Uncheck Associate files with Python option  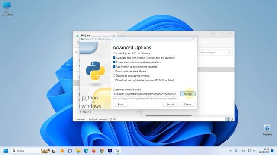coord(114,58)
